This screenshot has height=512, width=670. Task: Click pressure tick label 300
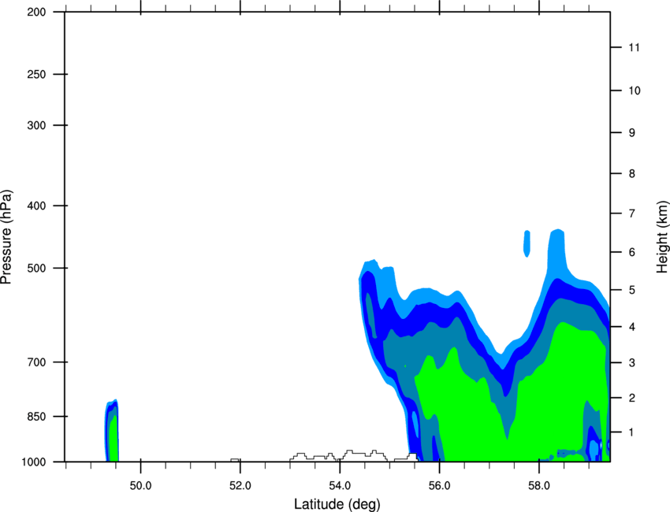(36, 125)
